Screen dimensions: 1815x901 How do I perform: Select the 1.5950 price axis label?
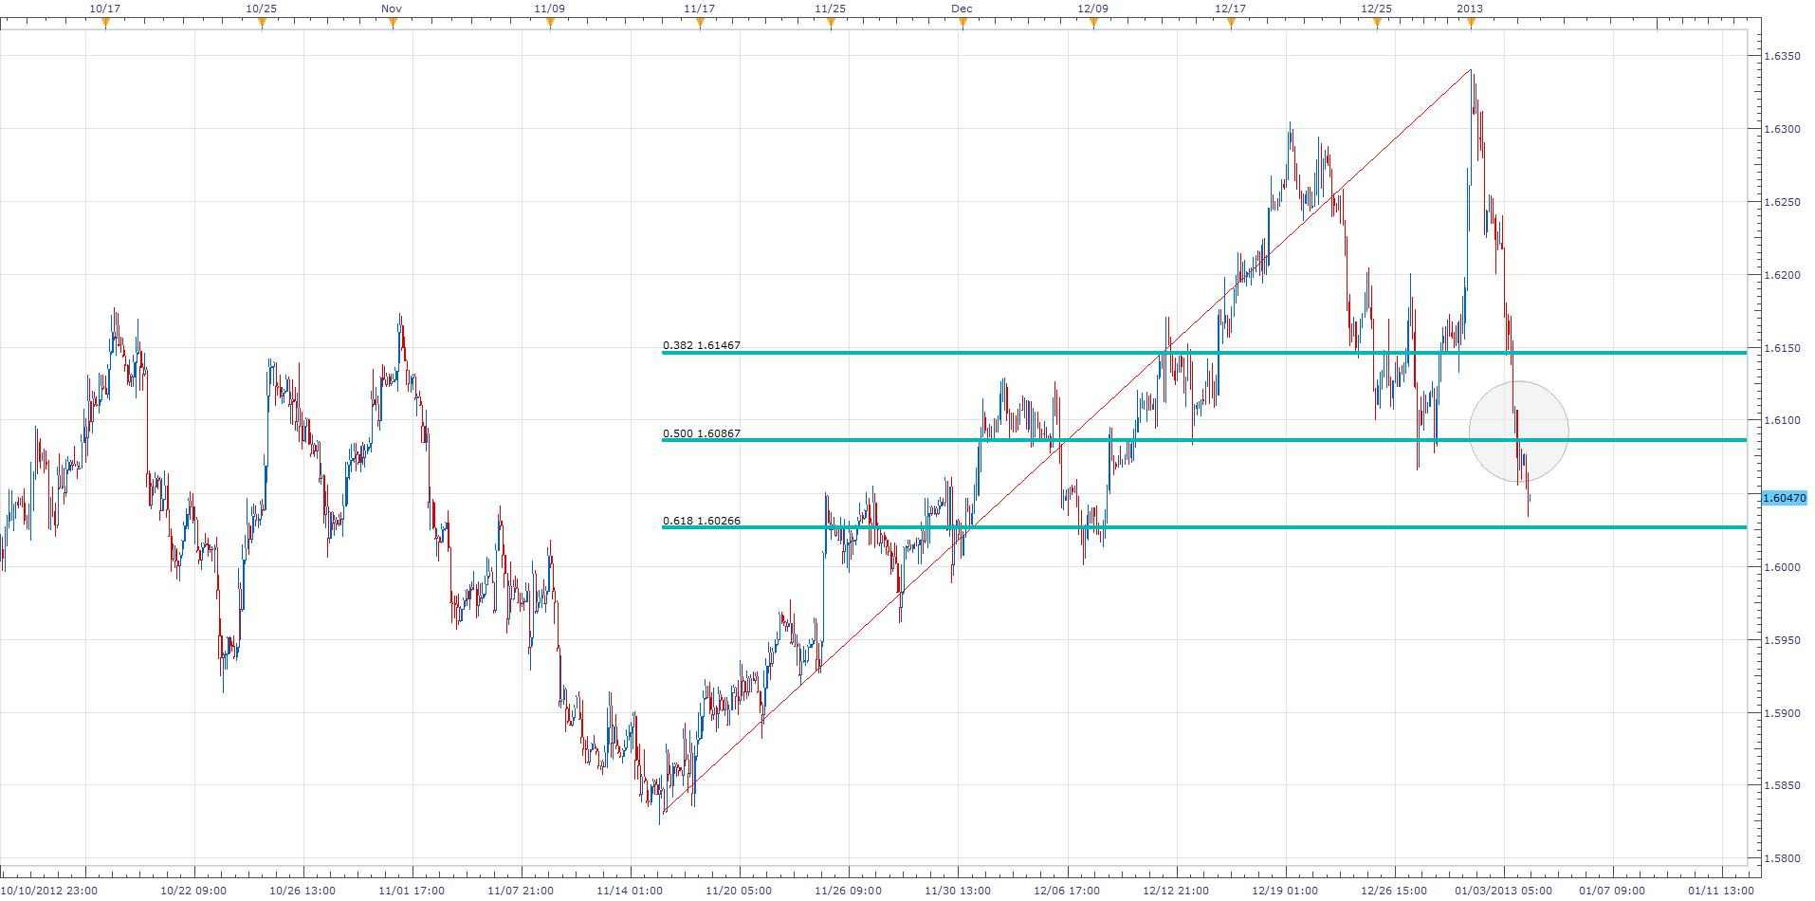tap(1782, 640)
